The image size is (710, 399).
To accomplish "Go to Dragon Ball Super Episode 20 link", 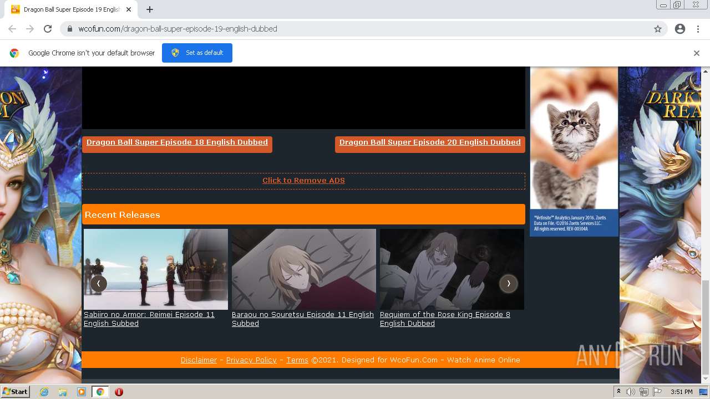I will (430, 142).
